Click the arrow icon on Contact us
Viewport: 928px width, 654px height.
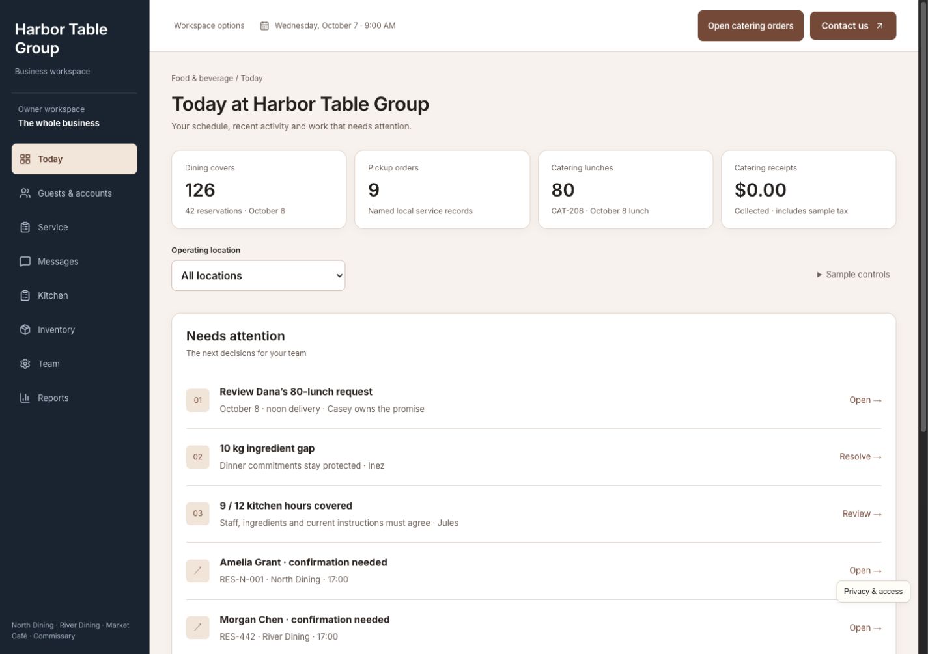880,26
